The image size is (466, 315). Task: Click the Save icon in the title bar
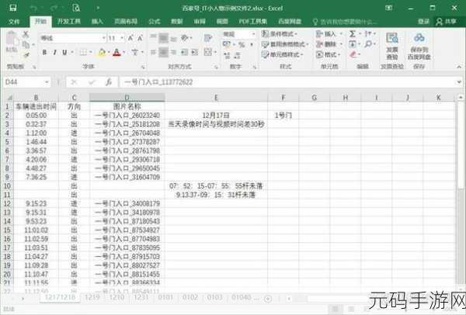(x=12, y=8)
